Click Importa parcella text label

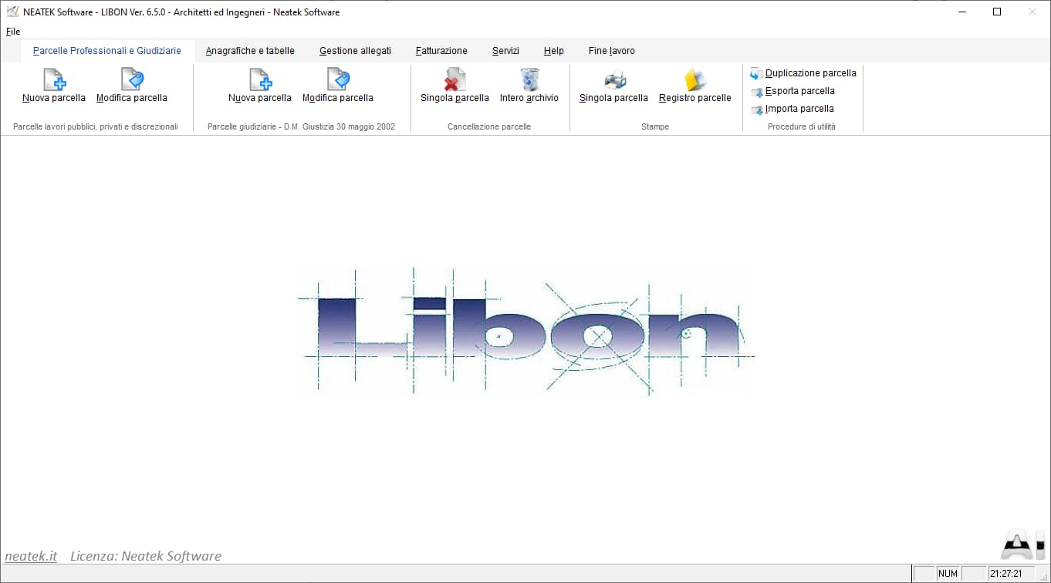pyautogui.click(x=799, y=109)
